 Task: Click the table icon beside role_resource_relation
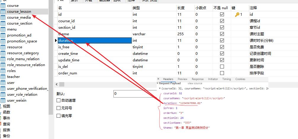click(x=3, y=65)
